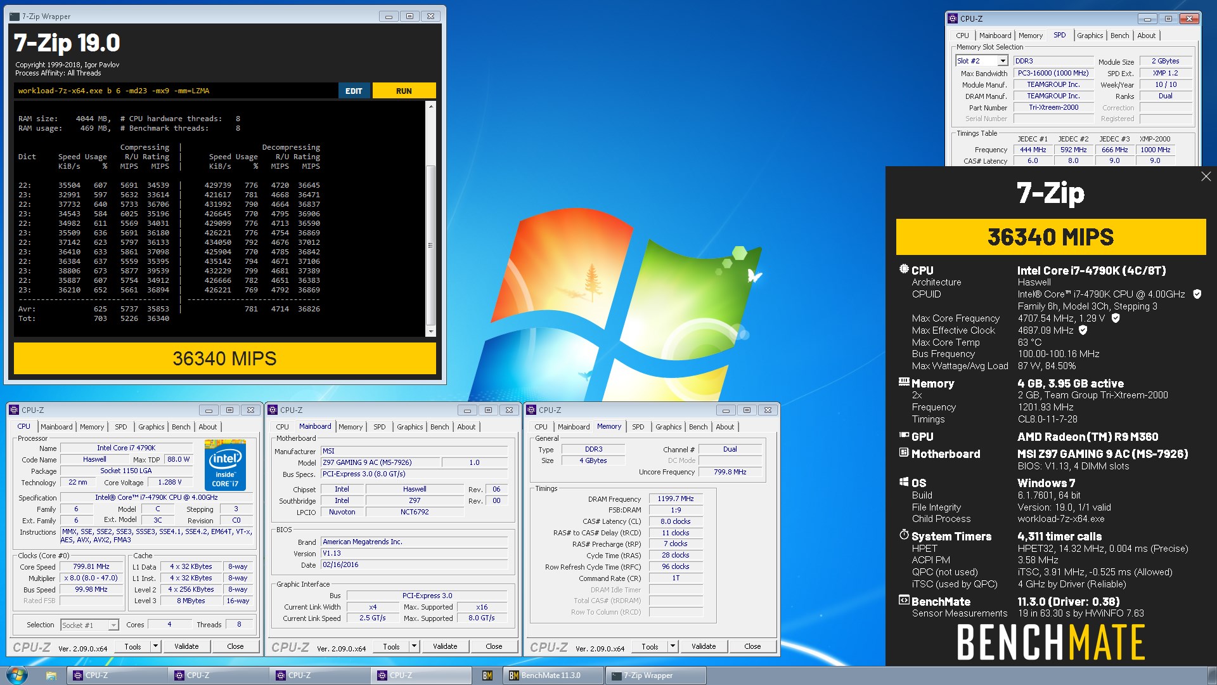Open Memory tab in CPU-Z SPD window

click(x=1031, y=36)
